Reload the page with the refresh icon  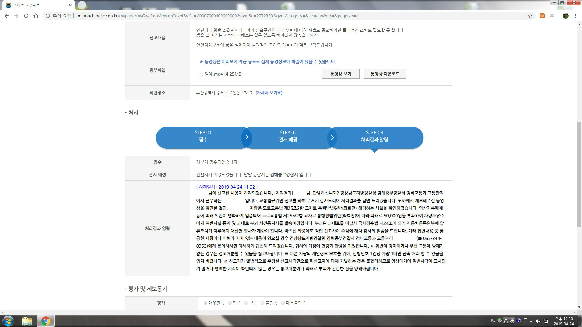[26, 16]
